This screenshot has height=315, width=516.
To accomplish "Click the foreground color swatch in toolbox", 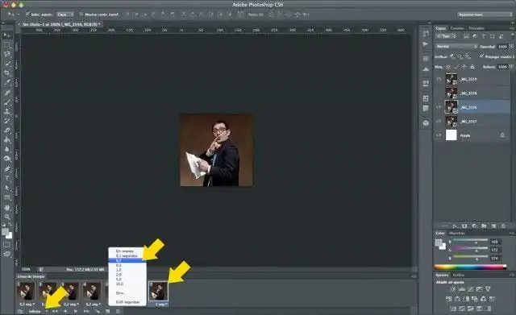I will [x=5, y=232].
